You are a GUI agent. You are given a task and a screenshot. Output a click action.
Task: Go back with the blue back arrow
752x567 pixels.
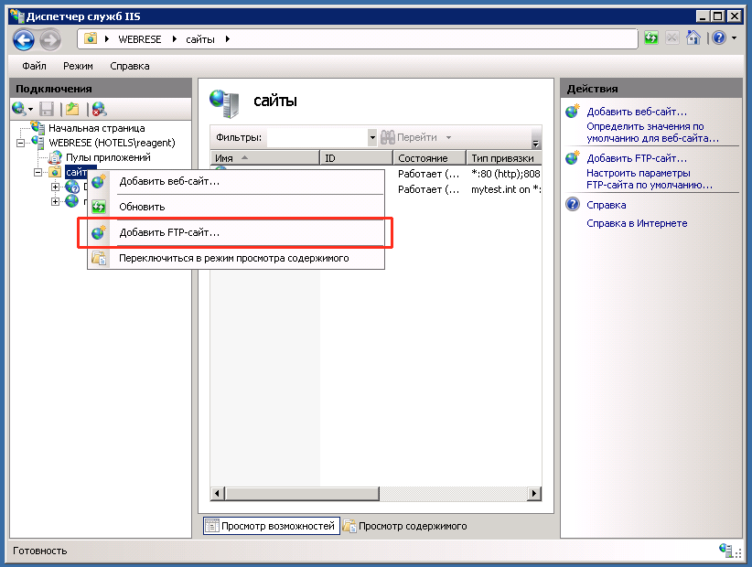pyautogui.click(x=24, y=39)
